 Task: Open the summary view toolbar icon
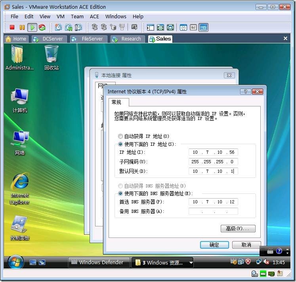(x=183, y=27)
